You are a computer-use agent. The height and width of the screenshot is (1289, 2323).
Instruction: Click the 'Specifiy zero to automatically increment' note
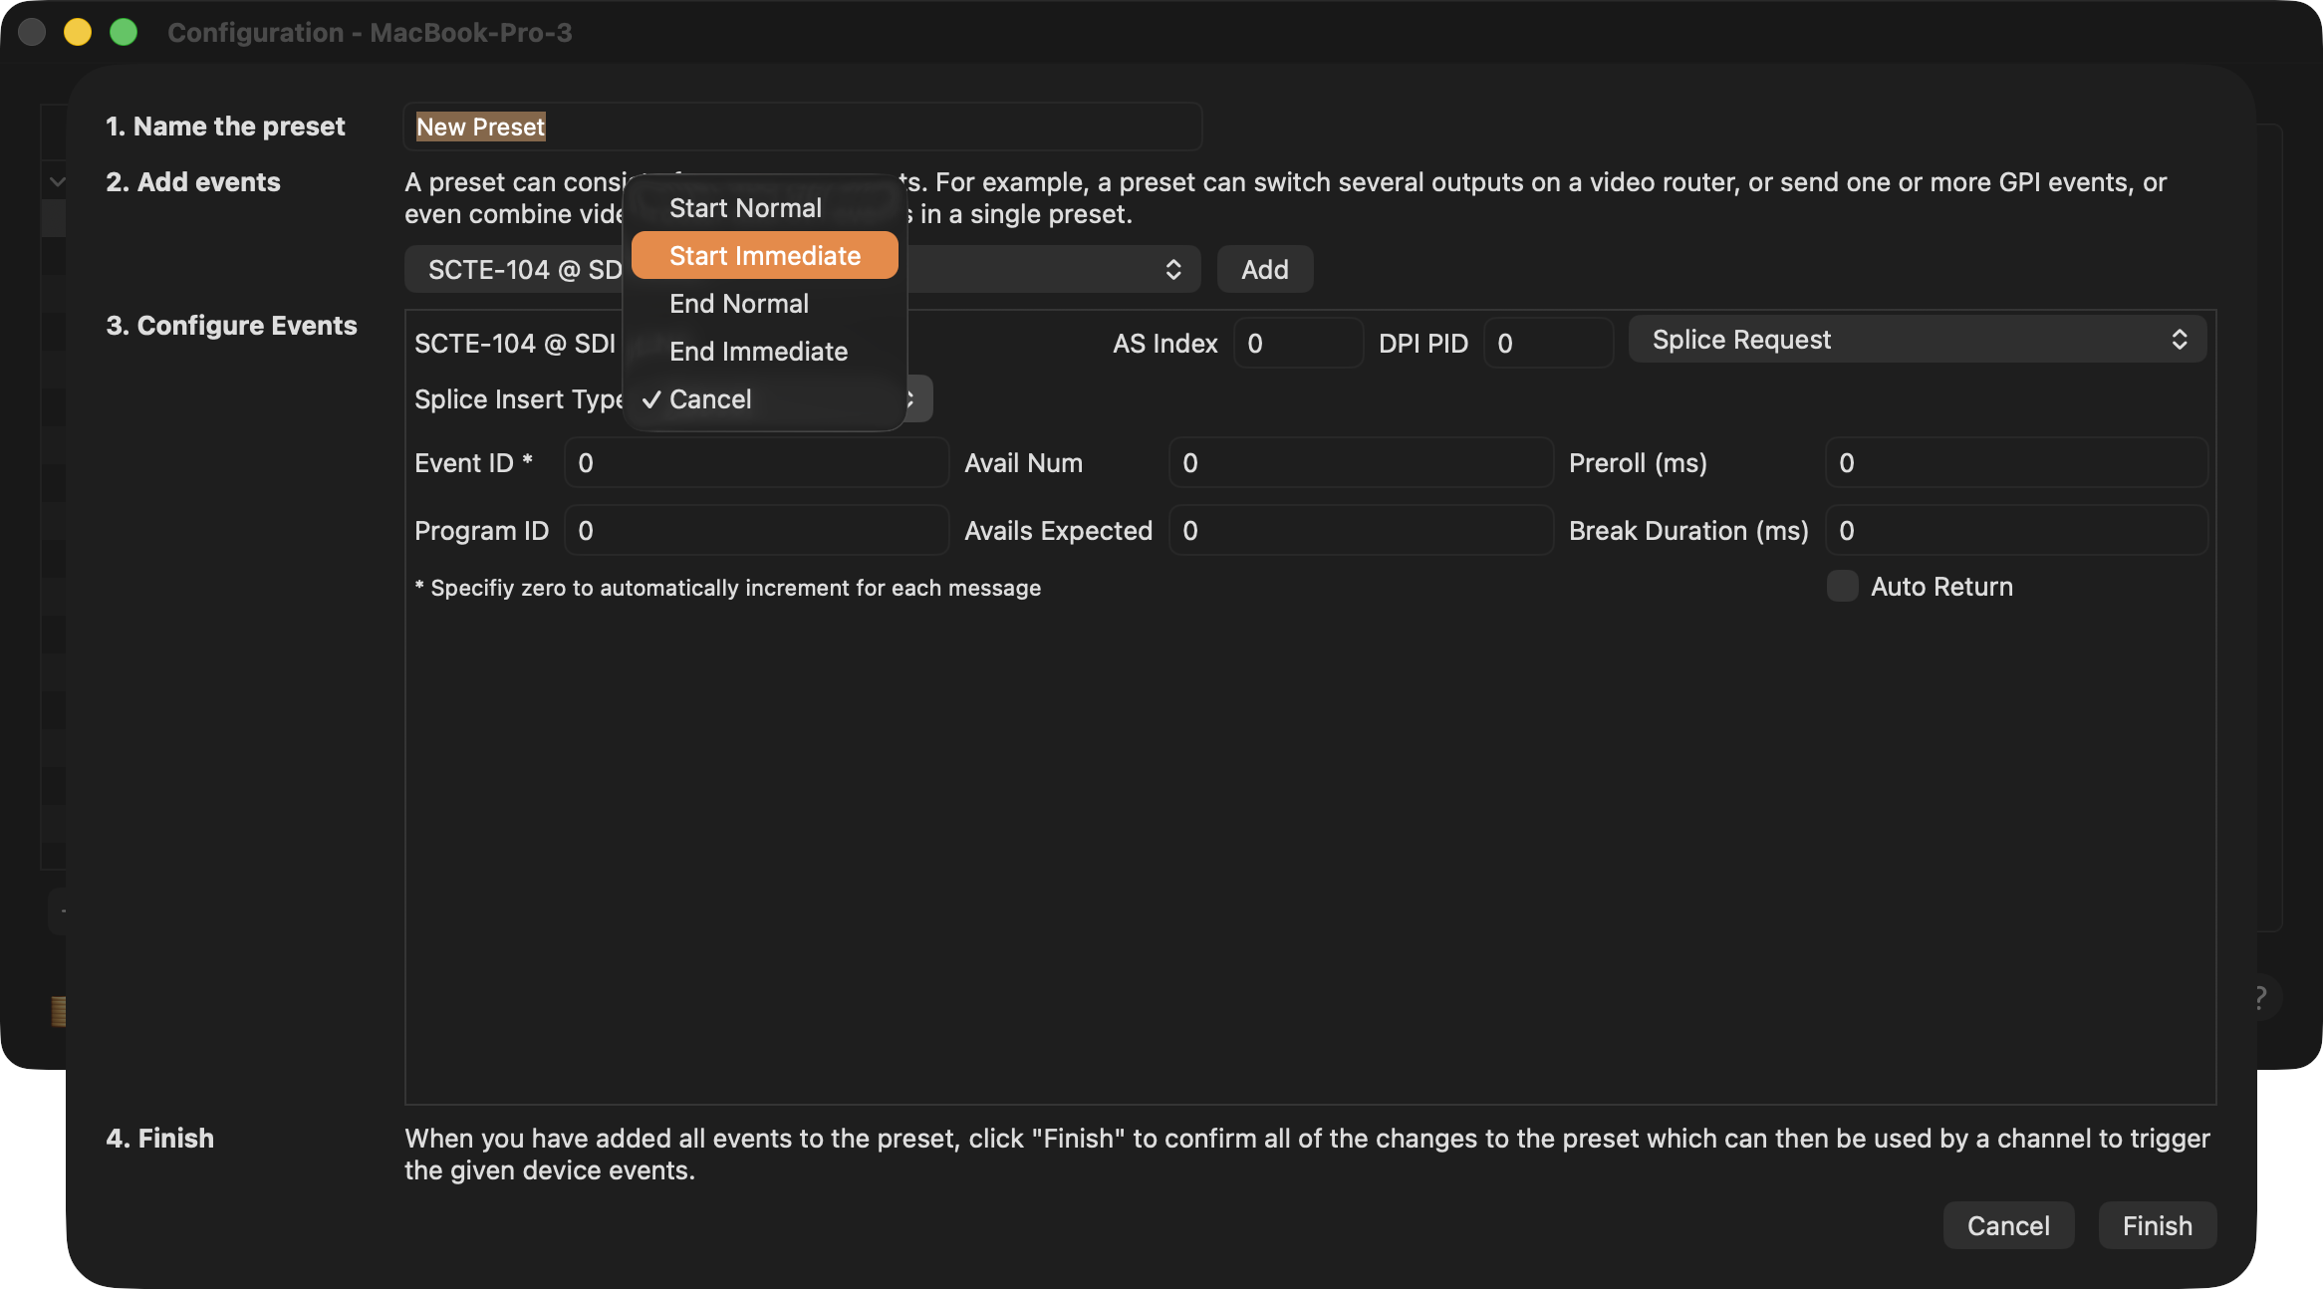727,588
